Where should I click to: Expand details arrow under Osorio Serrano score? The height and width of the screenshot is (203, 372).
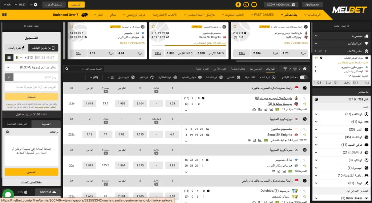(x=186, y=110)
